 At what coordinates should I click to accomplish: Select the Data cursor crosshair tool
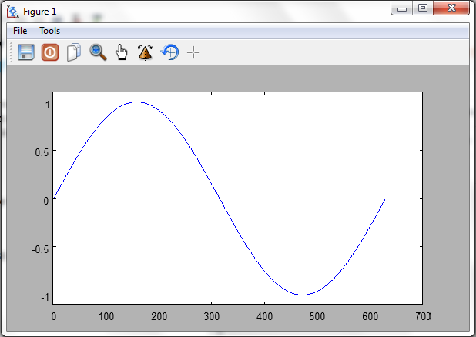tap(193, 52)
